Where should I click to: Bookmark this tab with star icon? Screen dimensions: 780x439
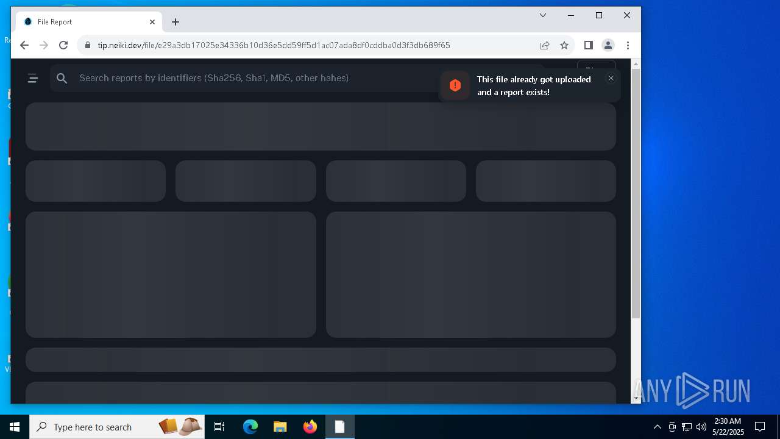click(564, 45)
